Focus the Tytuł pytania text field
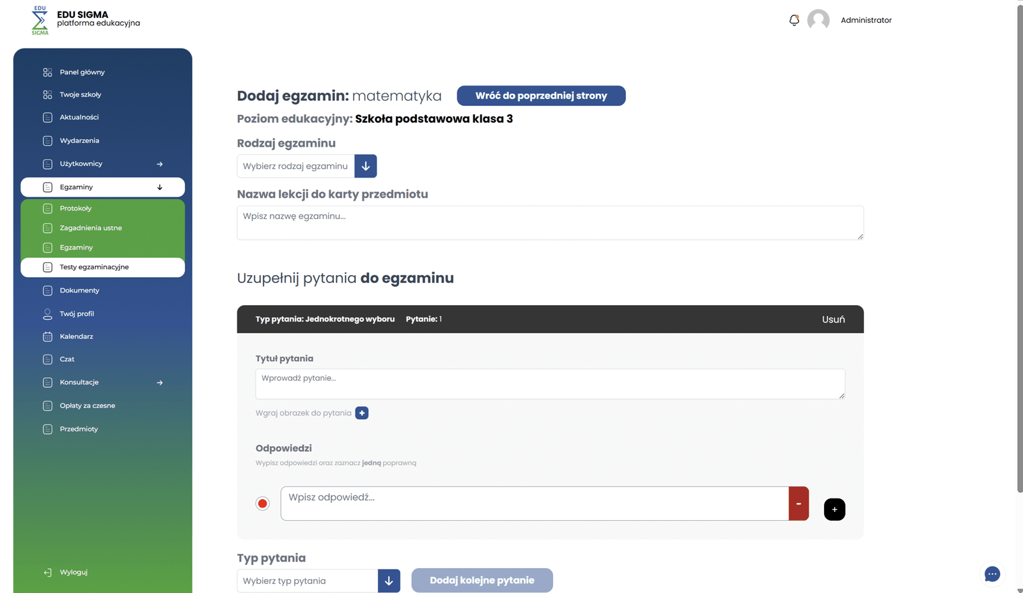 (550, 384)
